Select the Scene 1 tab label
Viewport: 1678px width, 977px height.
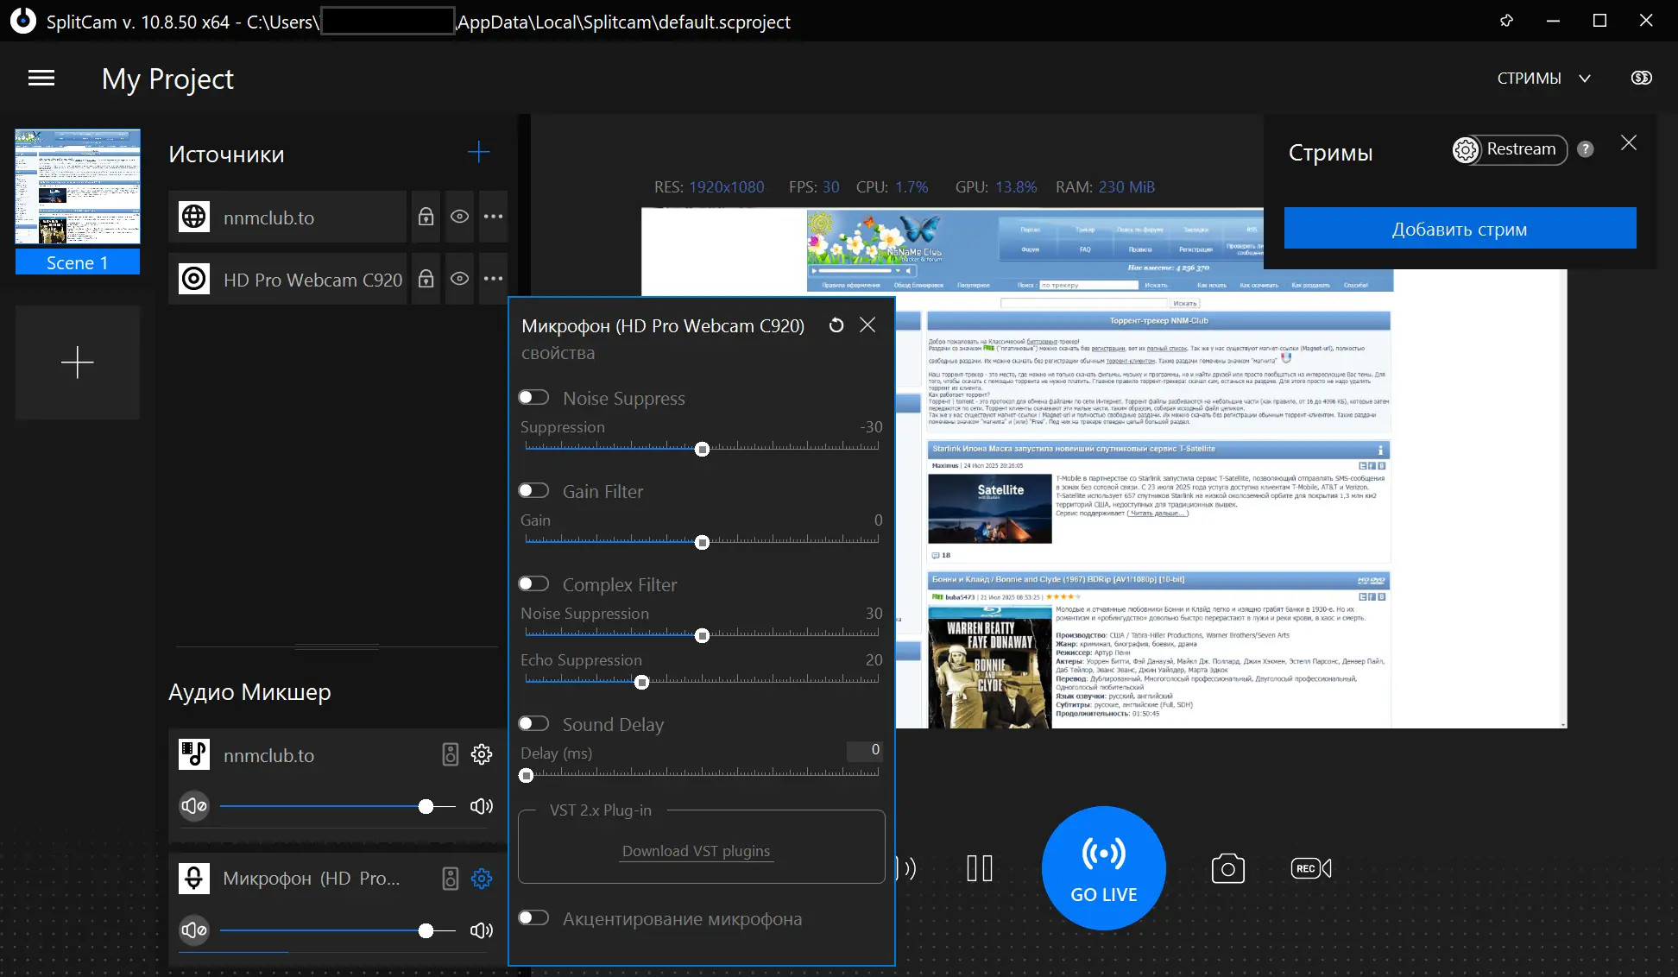77,262
